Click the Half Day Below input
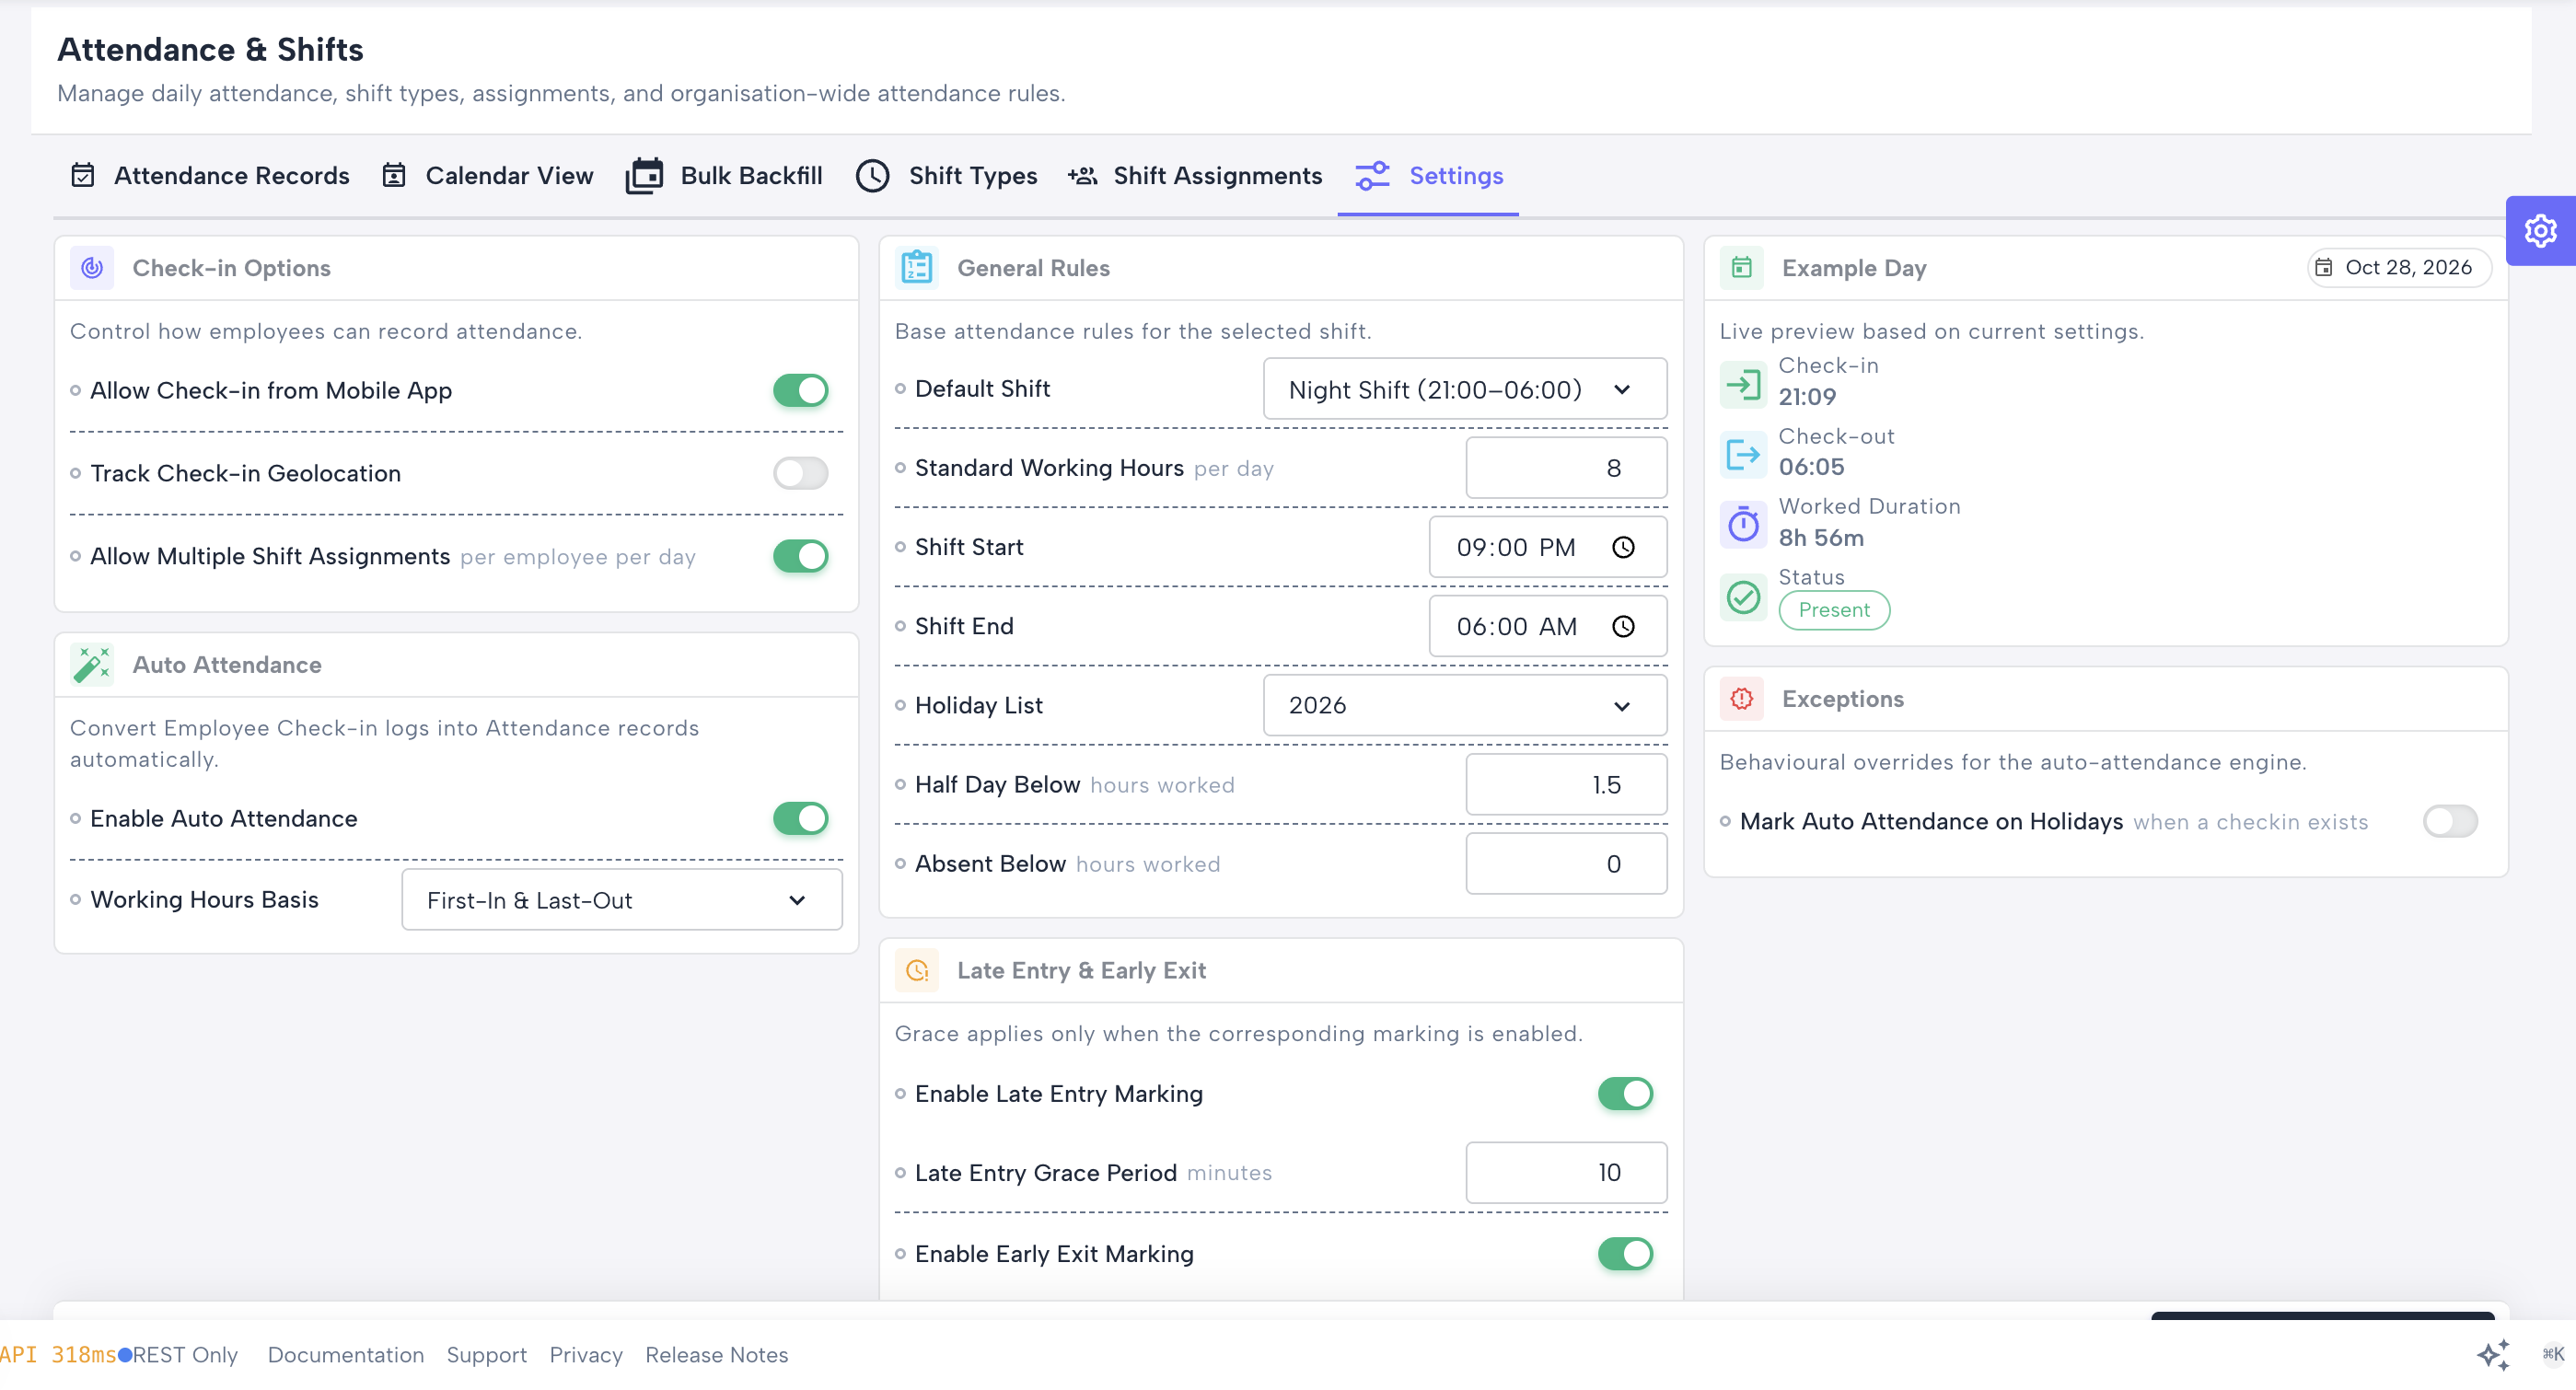The height and width of the screenshot is (1390, 2576). [1567, 785]
